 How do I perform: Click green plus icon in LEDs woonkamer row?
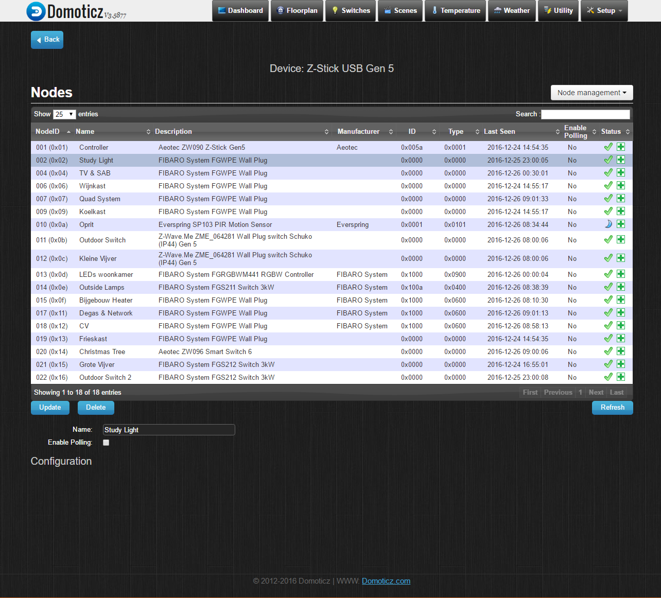point(621,274)
